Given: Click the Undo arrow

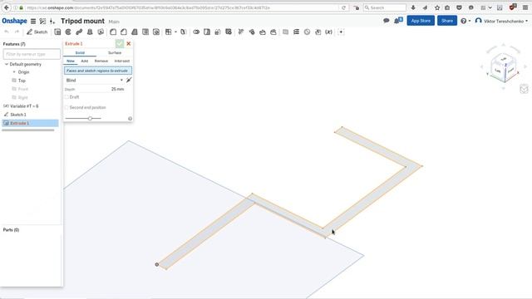Looking at the screenshot, I should (7, 32).
